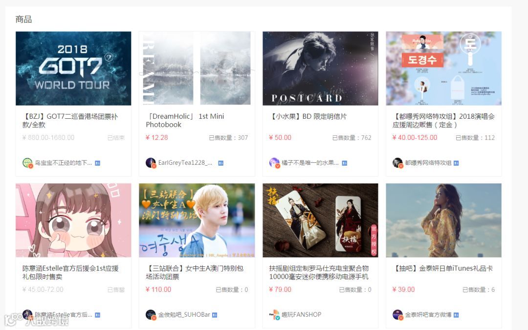Click seller avatar of 鸟宝宝不正经的地下
The height and width of the screenshot is (330, 528).
point(27,163)
